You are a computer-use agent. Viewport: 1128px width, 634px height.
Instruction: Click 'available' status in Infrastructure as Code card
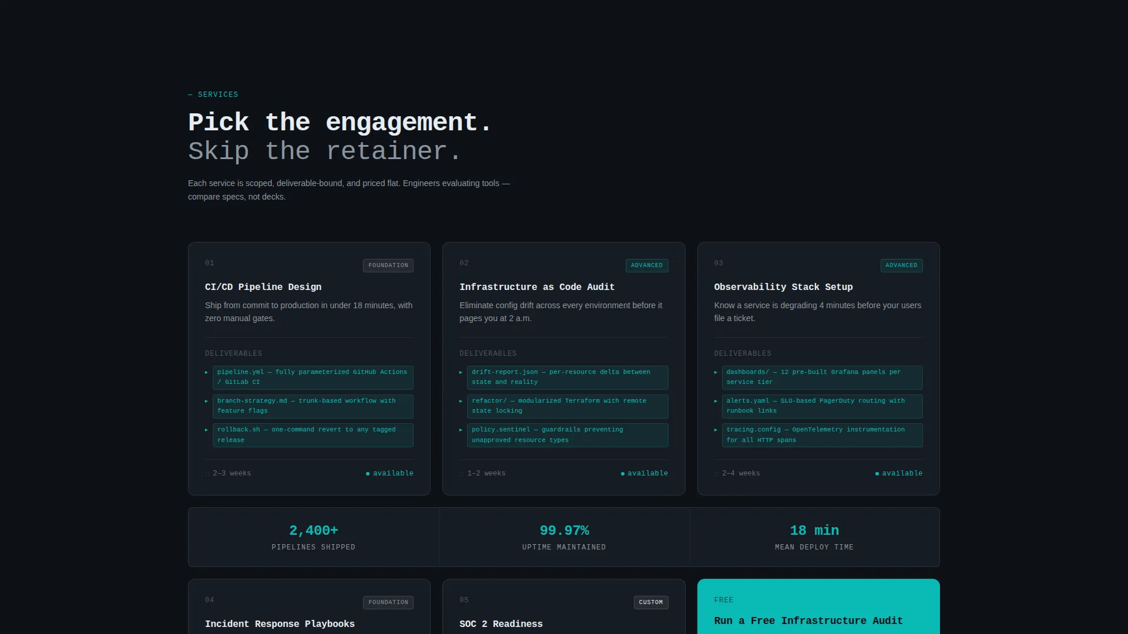pos(647,474)
